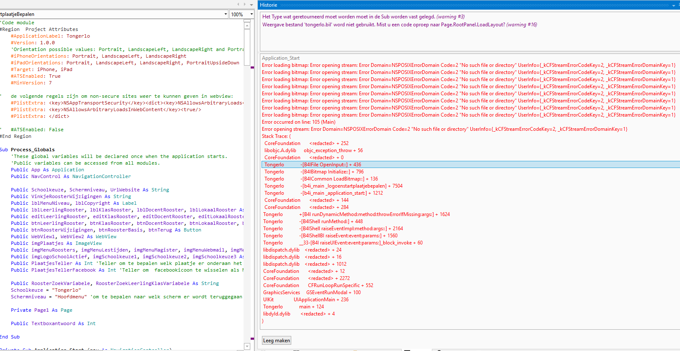Image resolution: width=680 pixels, height=351 pixels.
Task: Expand the tplaatjeBepalen sub selector dropdown
Action: click(x=226, y=14)
